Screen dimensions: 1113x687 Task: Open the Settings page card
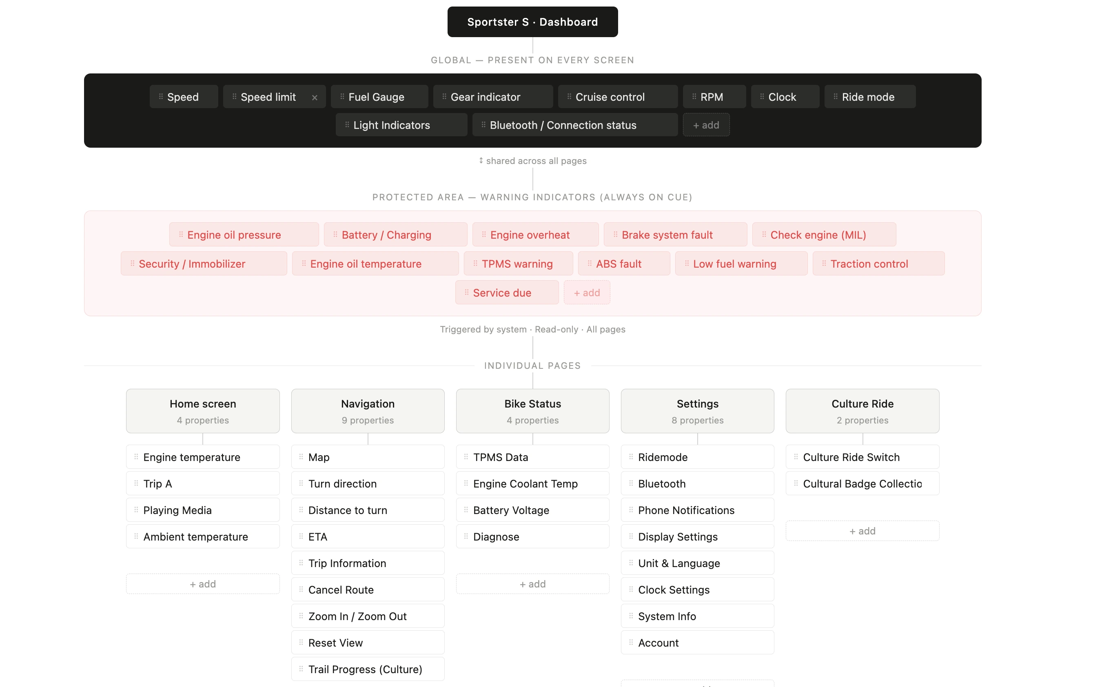(x=697, y=411)
